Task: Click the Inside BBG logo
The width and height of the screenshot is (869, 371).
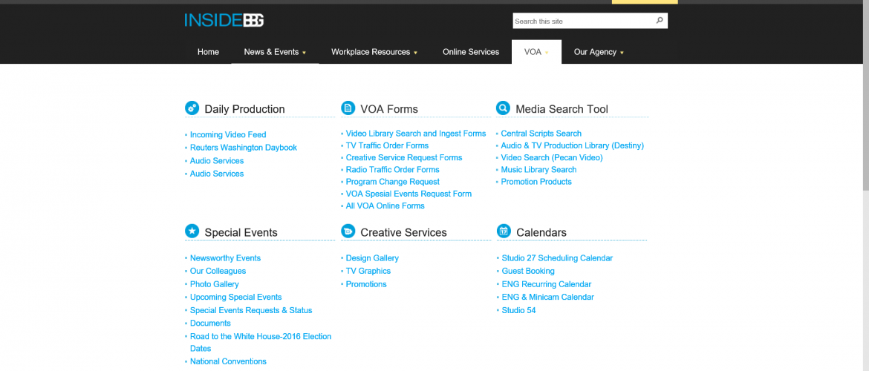Action: (x=224, y=21)
